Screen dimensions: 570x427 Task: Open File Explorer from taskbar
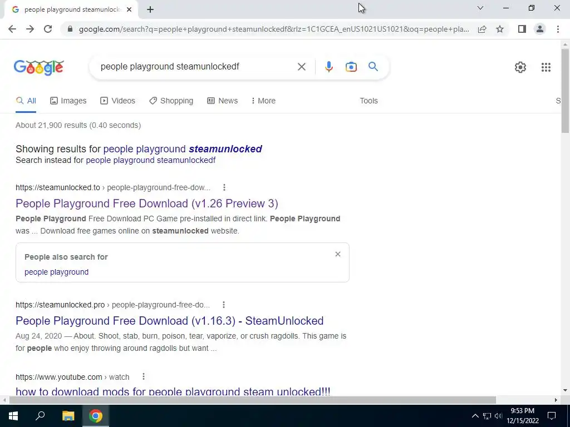(68, 416)
